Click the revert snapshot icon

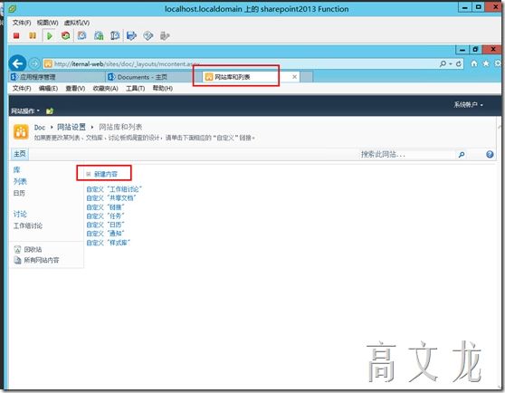(99, 35)
